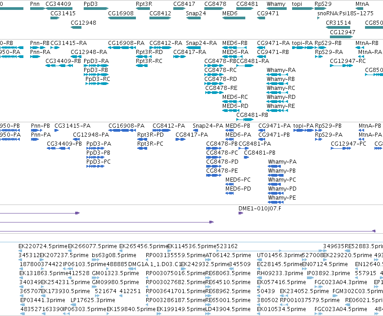Open the PpD3 gene label
383x316 pixels.
[90, 4]
